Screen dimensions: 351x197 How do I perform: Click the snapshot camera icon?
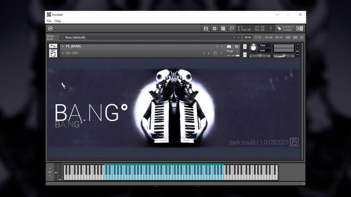point(229,46)
